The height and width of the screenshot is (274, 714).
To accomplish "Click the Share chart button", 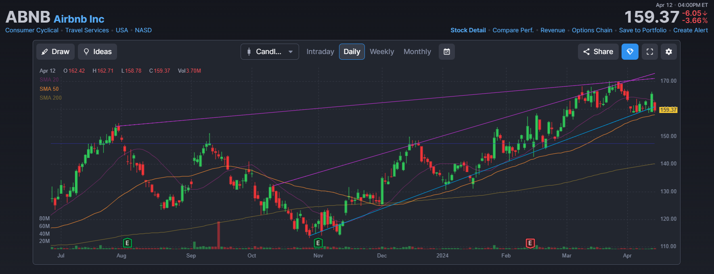I will pyautogui.click(x=598, y=52).
